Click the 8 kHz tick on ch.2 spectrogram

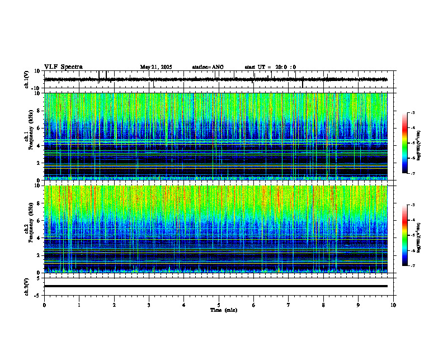[40, 203]
